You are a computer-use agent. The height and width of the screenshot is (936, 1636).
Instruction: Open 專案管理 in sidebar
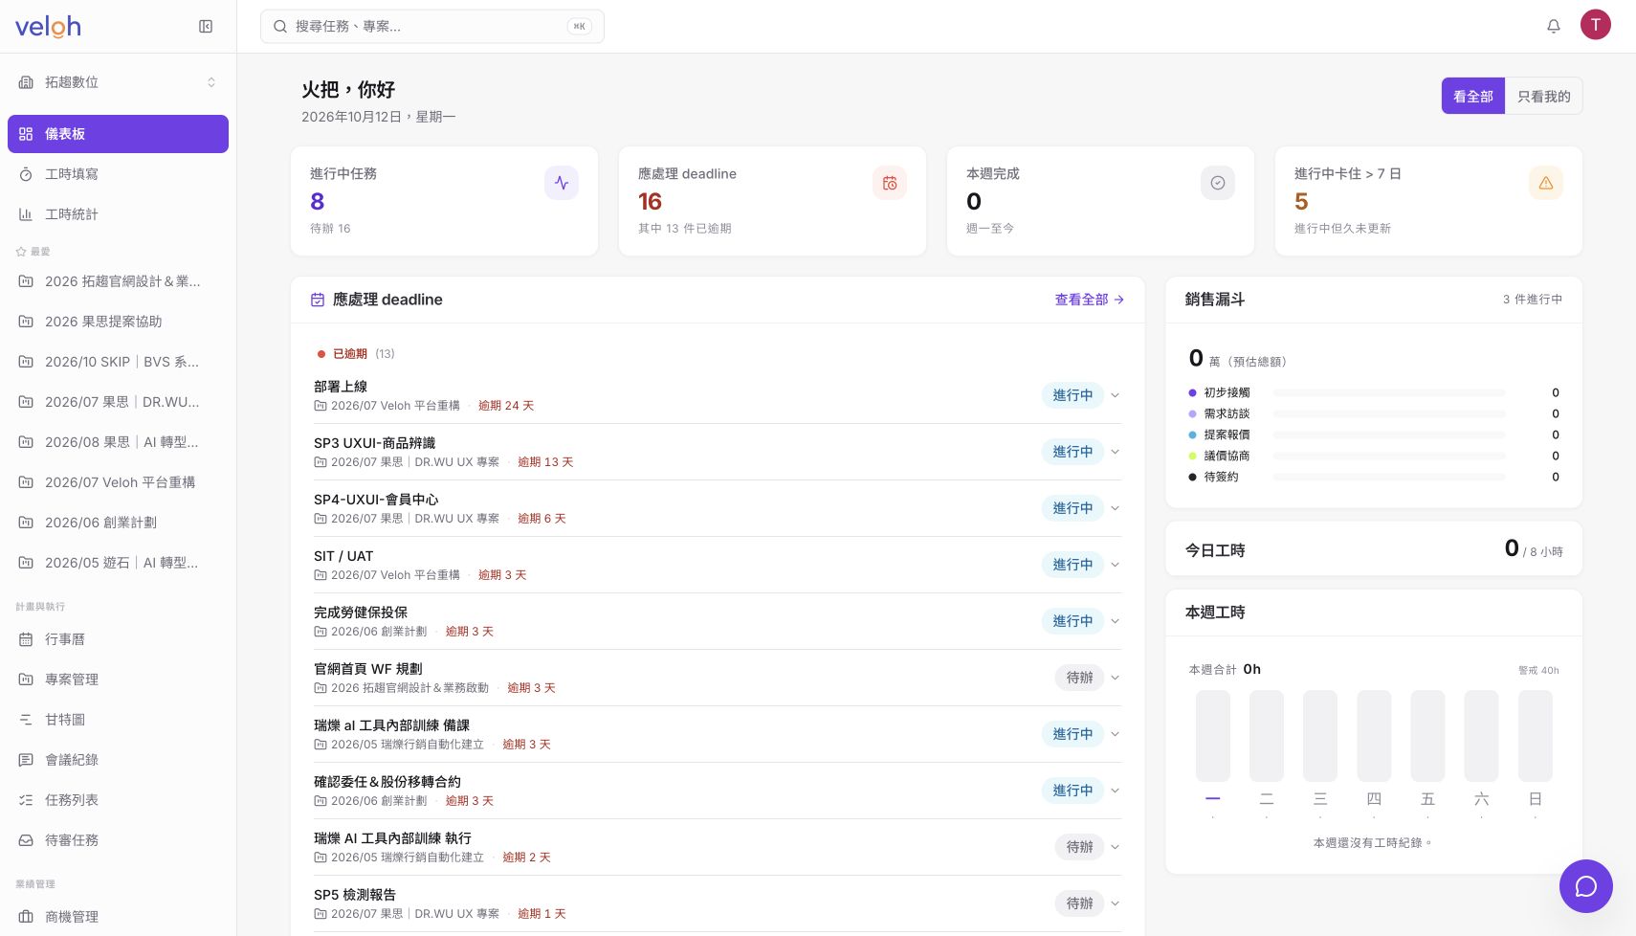click(118, 680)
